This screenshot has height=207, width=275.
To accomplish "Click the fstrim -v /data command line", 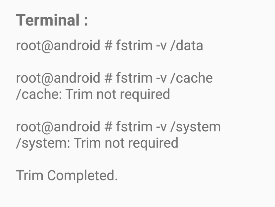I will pos(110,46).
